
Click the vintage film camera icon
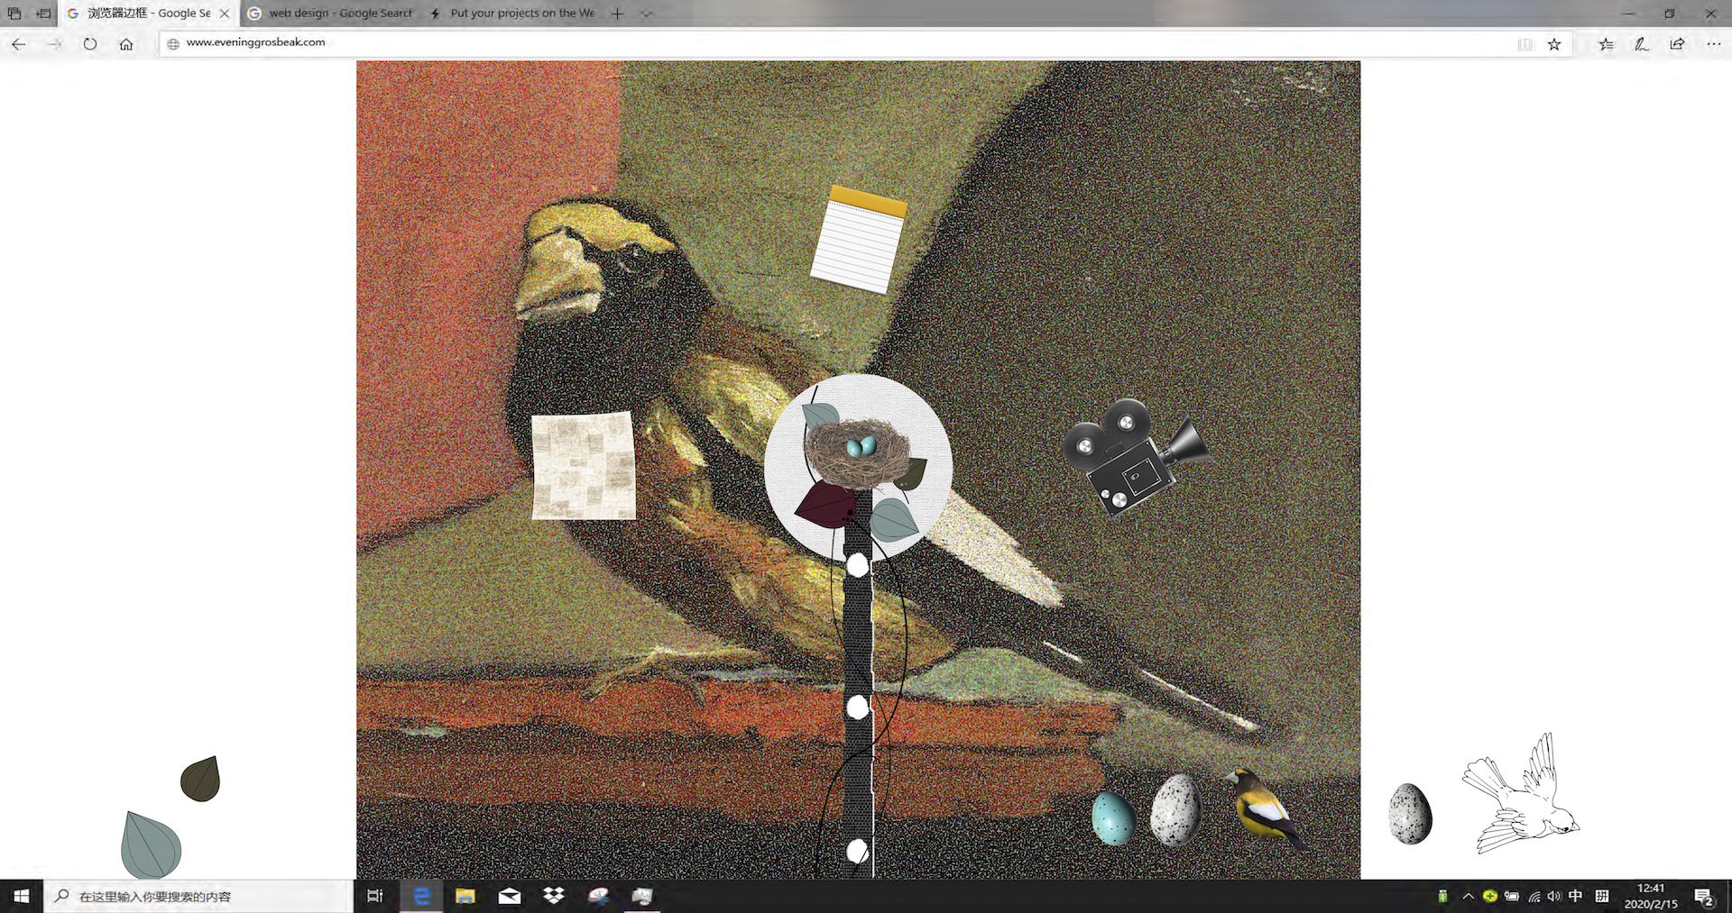(x=1133, y=458)
